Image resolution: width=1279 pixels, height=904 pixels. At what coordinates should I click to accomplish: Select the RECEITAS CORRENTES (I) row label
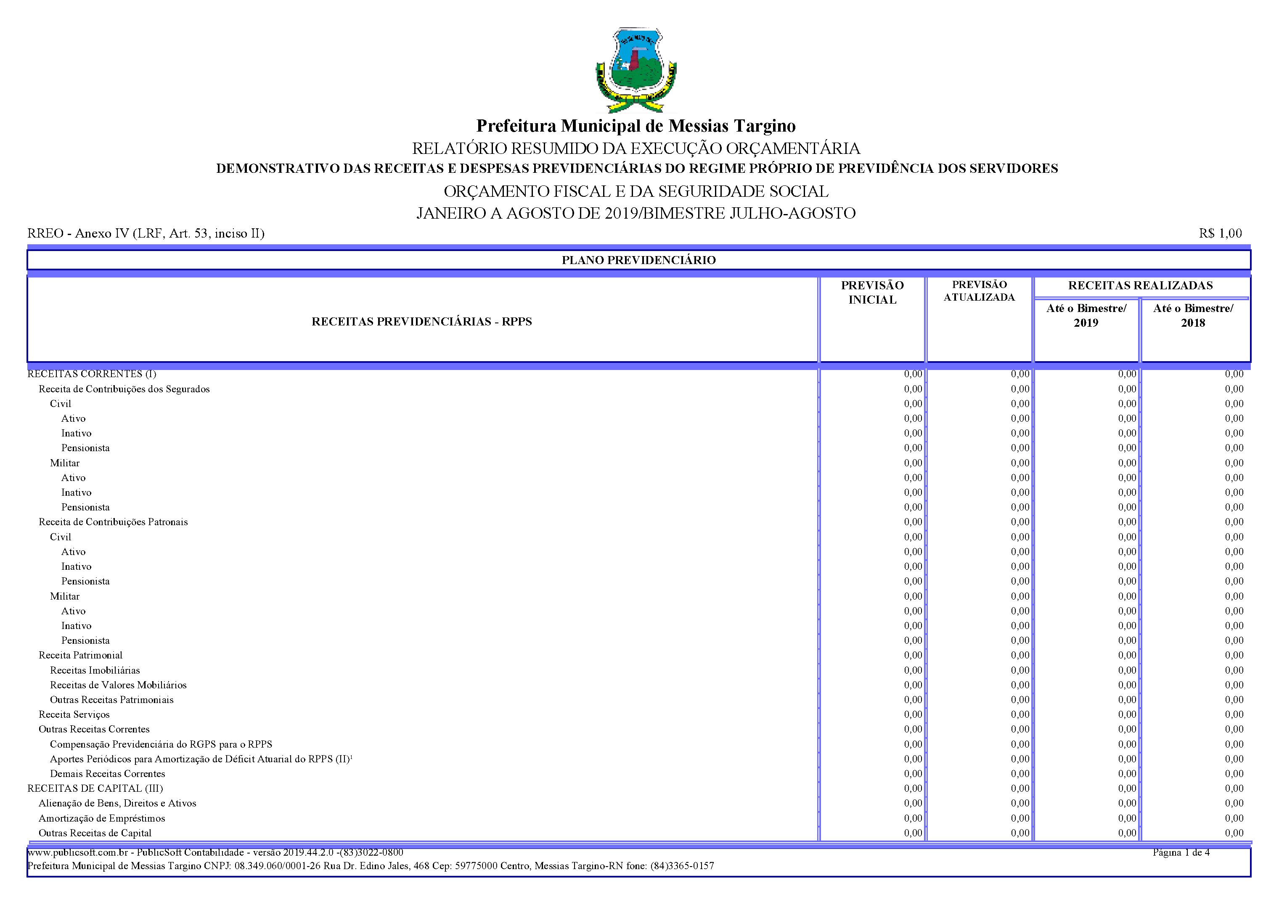tap(92, 374)
